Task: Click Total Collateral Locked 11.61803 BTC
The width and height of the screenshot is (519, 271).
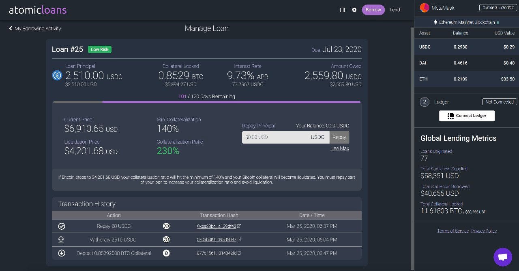Action: 441,211
